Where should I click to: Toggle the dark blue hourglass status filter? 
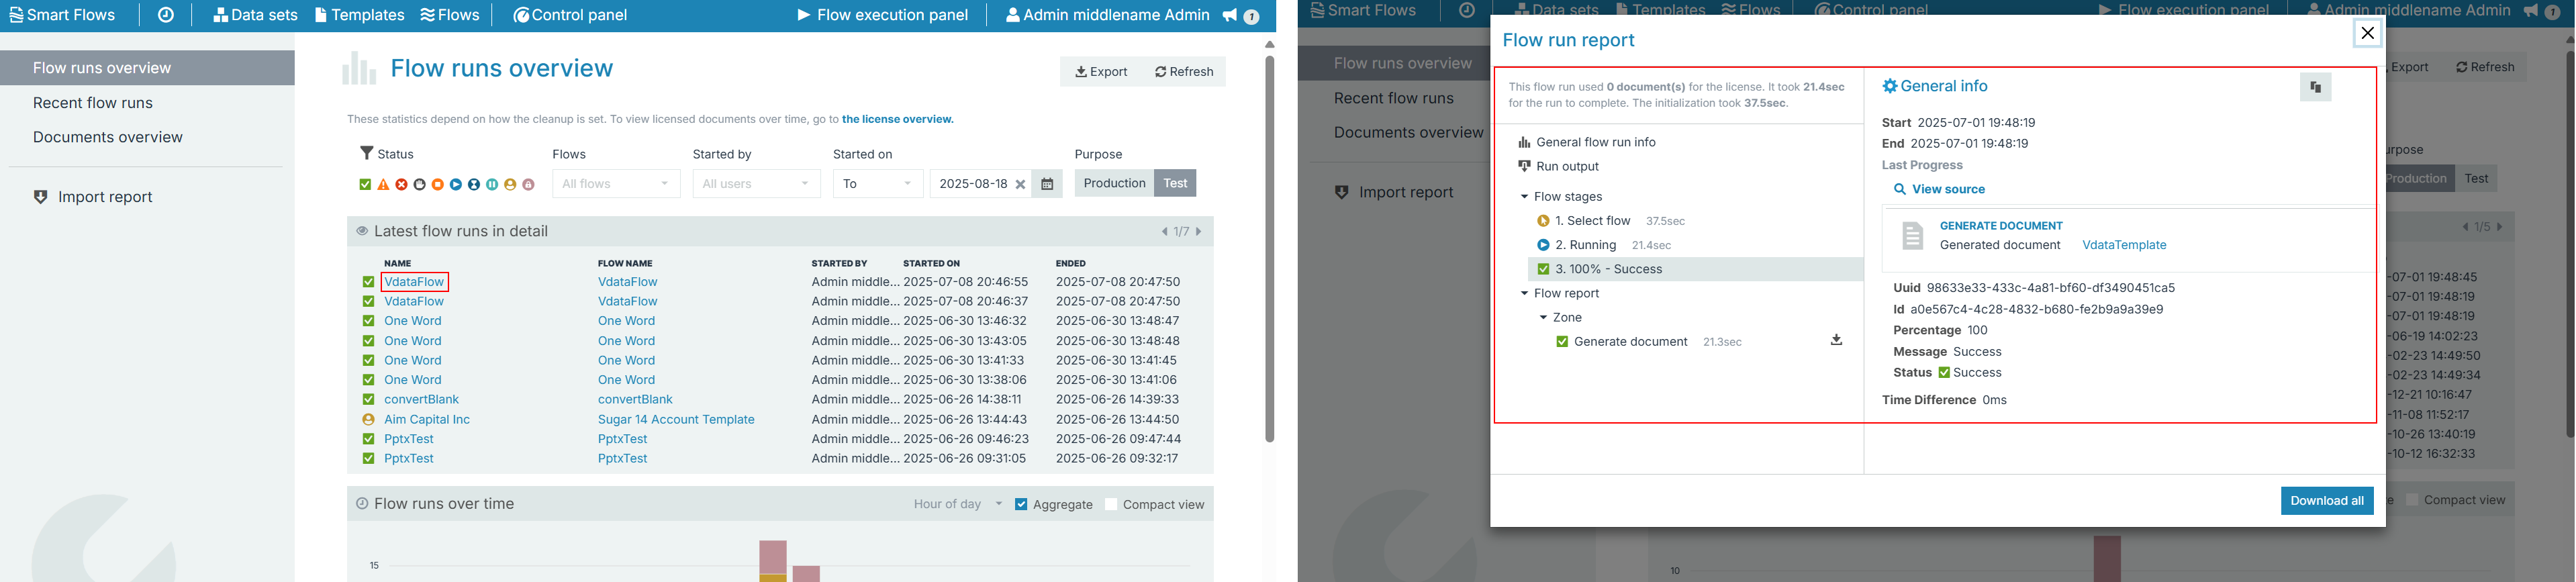click(x=474, y=184)
